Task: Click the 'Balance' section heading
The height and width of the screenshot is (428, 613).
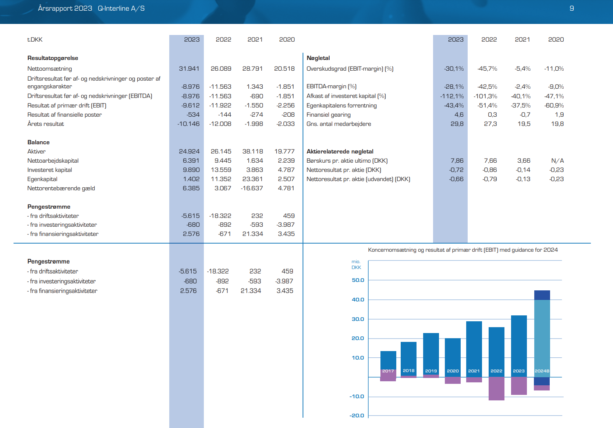Action: (x=38, y=142)
